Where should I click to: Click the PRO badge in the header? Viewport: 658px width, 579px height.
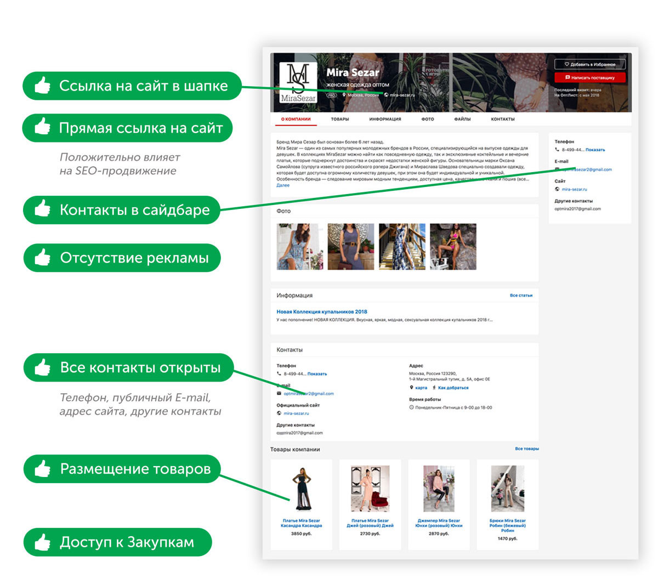coord(331,95)
